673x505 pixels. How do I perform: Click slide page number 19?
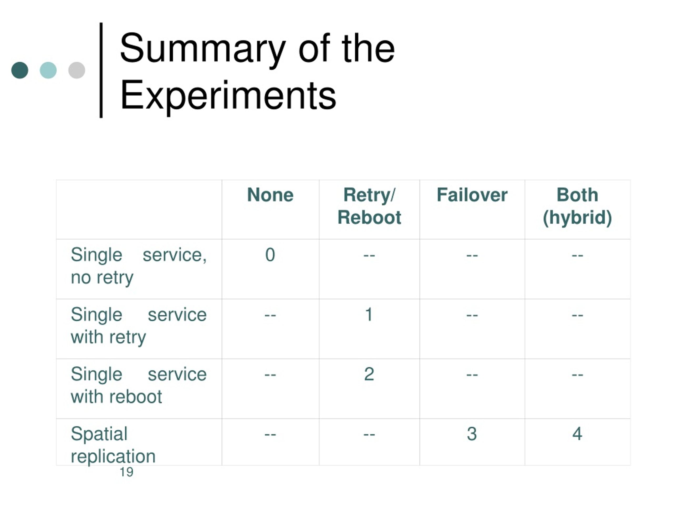tap(126, 472)
